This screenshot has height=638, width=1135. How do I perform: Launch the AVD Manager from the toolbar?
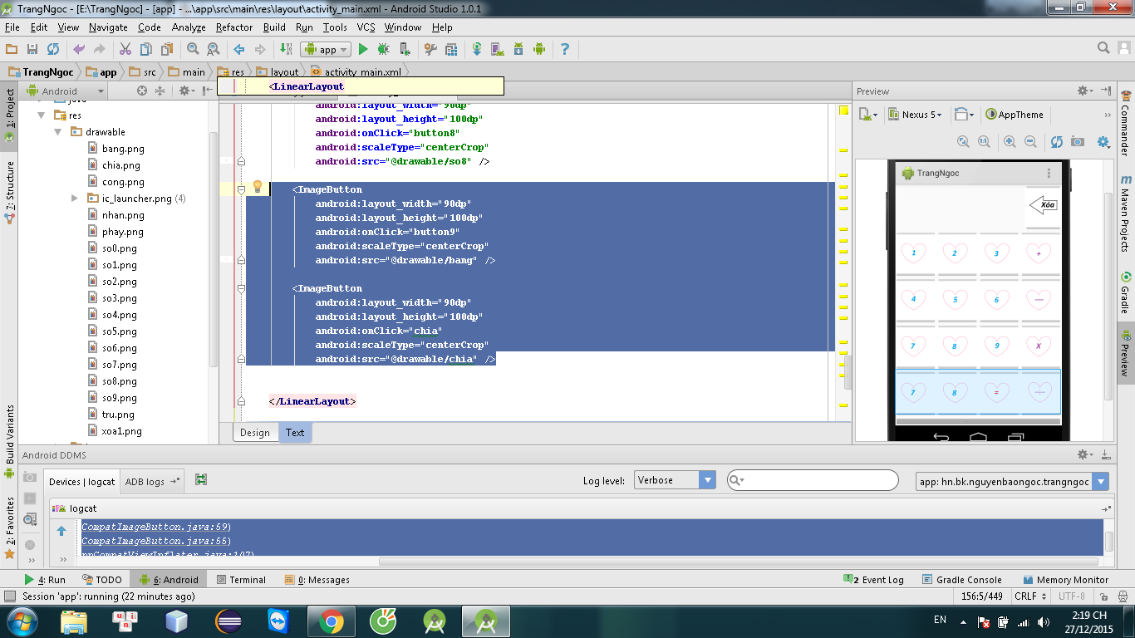(499, 49)
